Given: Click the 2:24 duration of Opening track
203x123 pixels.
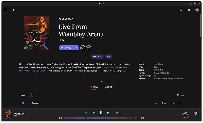Looking at the screenshot, I should coord(164,103).
